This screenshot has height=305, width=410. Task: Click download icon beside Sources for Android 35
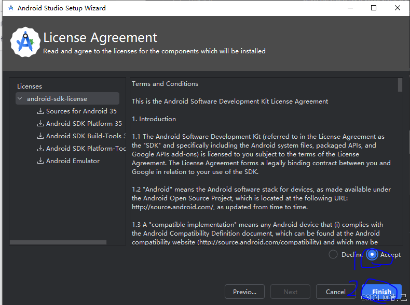pyautogui.click(x=40, y=111)
